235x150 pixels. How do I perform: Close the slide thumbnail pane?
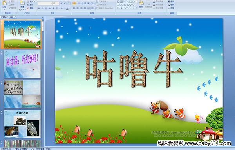42,17
